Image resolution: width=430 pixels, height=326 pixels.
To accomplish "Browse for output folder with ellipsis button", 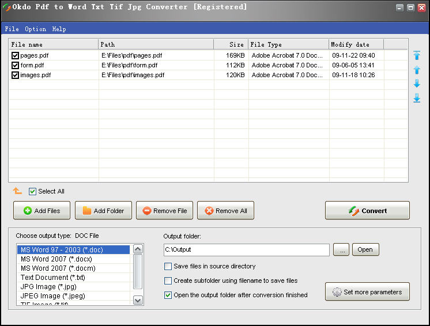I will click(341, 250).
